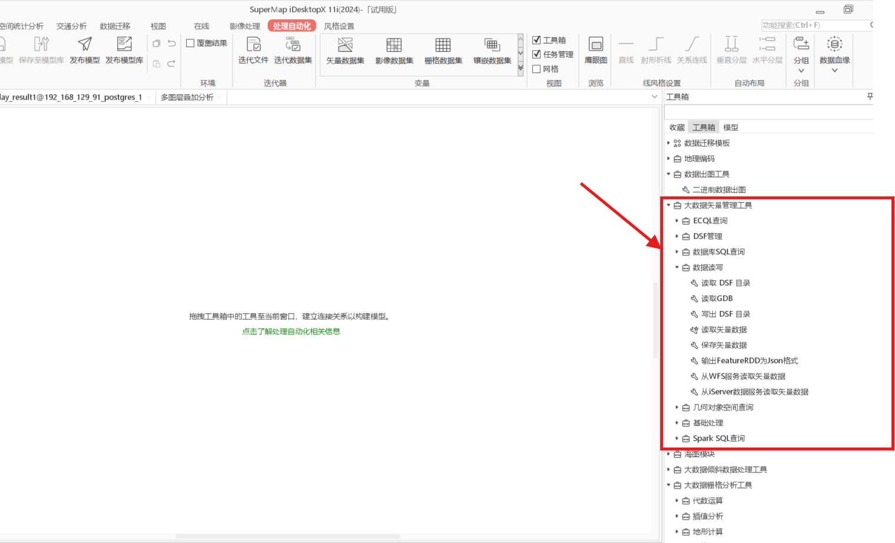Image resolution: width=895 pixels, height=543 pixels.
Task: Click the copy icon beside undo
Action: [156, 44]
